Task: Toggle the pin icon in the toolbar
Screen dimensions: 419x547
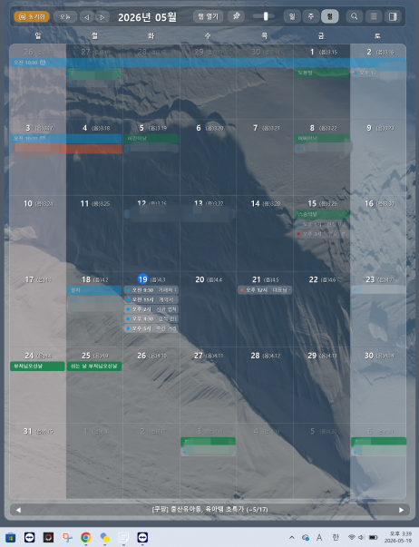Action: coord(236,16)
